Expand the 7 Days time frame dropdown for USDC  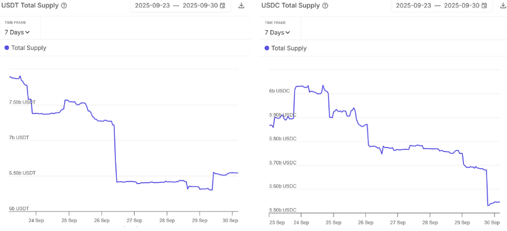[277, 32]
